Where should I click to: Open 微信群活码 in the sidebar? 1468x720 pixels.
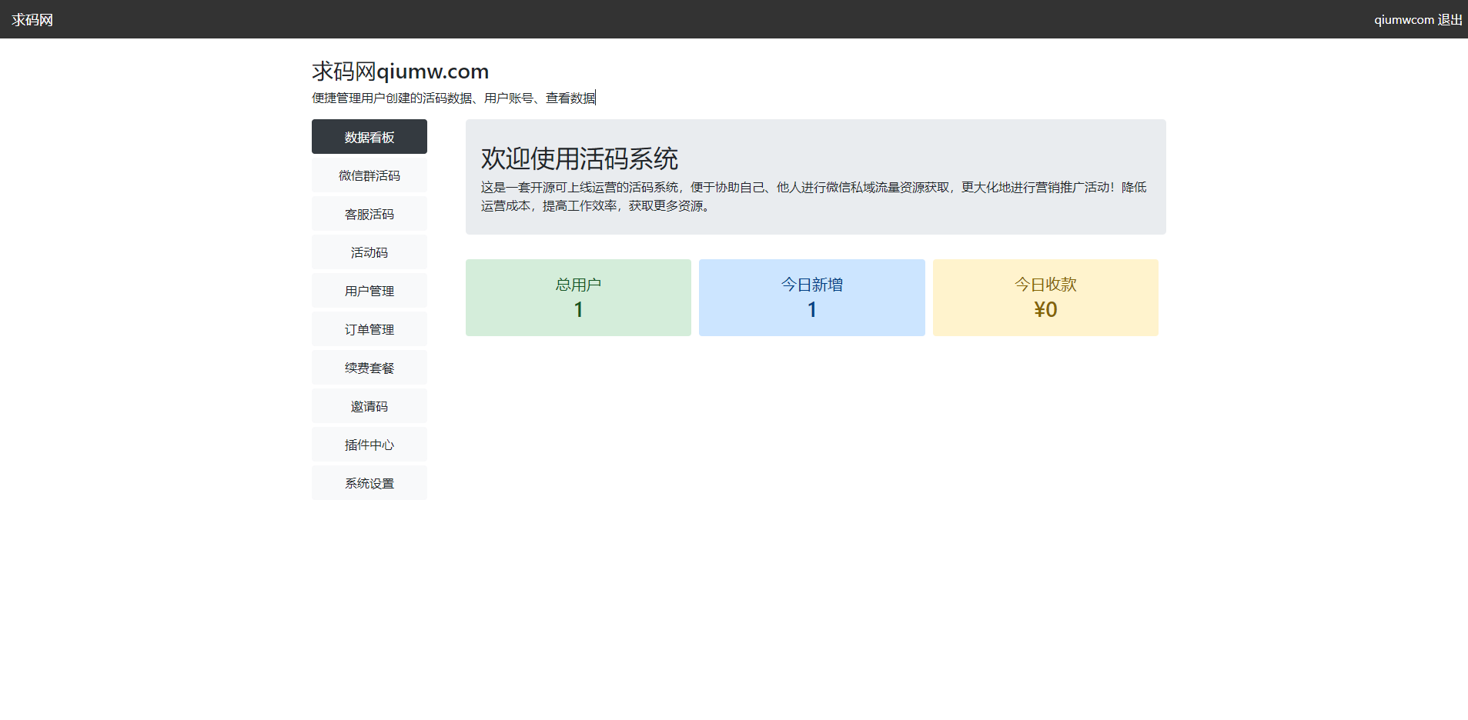370,175
